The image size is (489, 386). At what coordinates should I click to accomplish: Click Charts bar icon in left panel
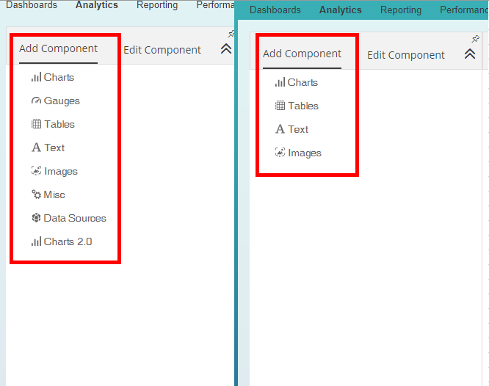tap(36, 77)
